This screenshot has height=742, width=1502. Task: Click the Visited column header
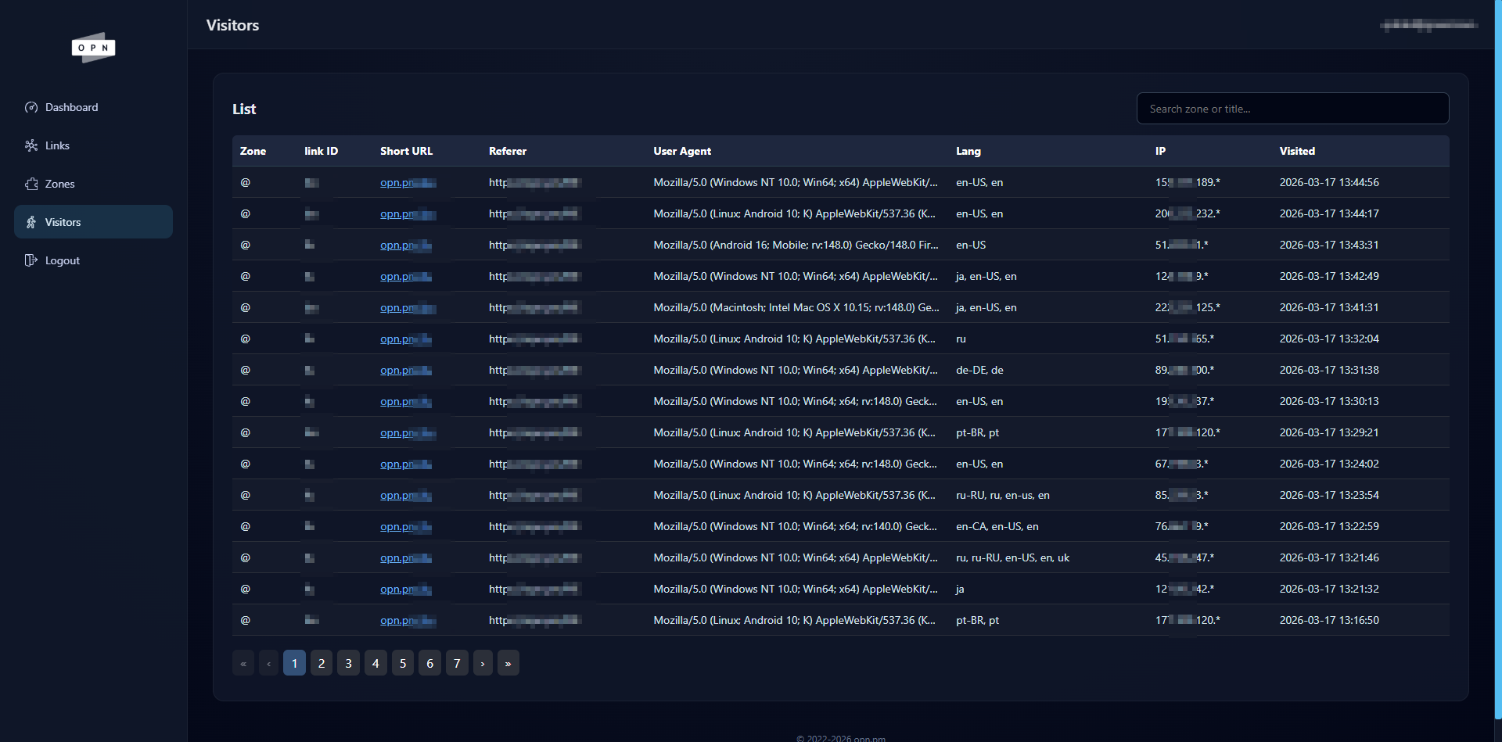1297,151
